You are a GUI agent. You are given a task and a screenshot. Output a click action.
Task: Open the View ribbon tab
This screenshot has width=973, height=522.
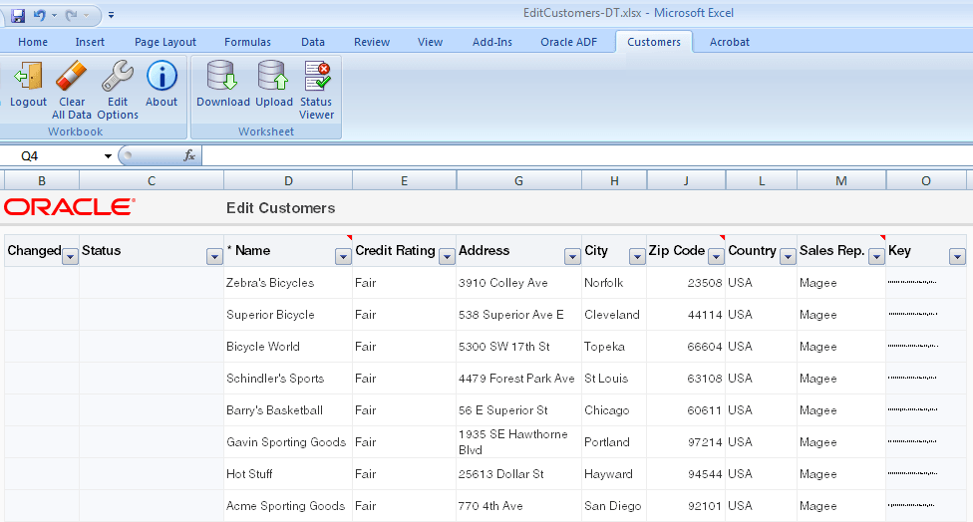[430, 42]
